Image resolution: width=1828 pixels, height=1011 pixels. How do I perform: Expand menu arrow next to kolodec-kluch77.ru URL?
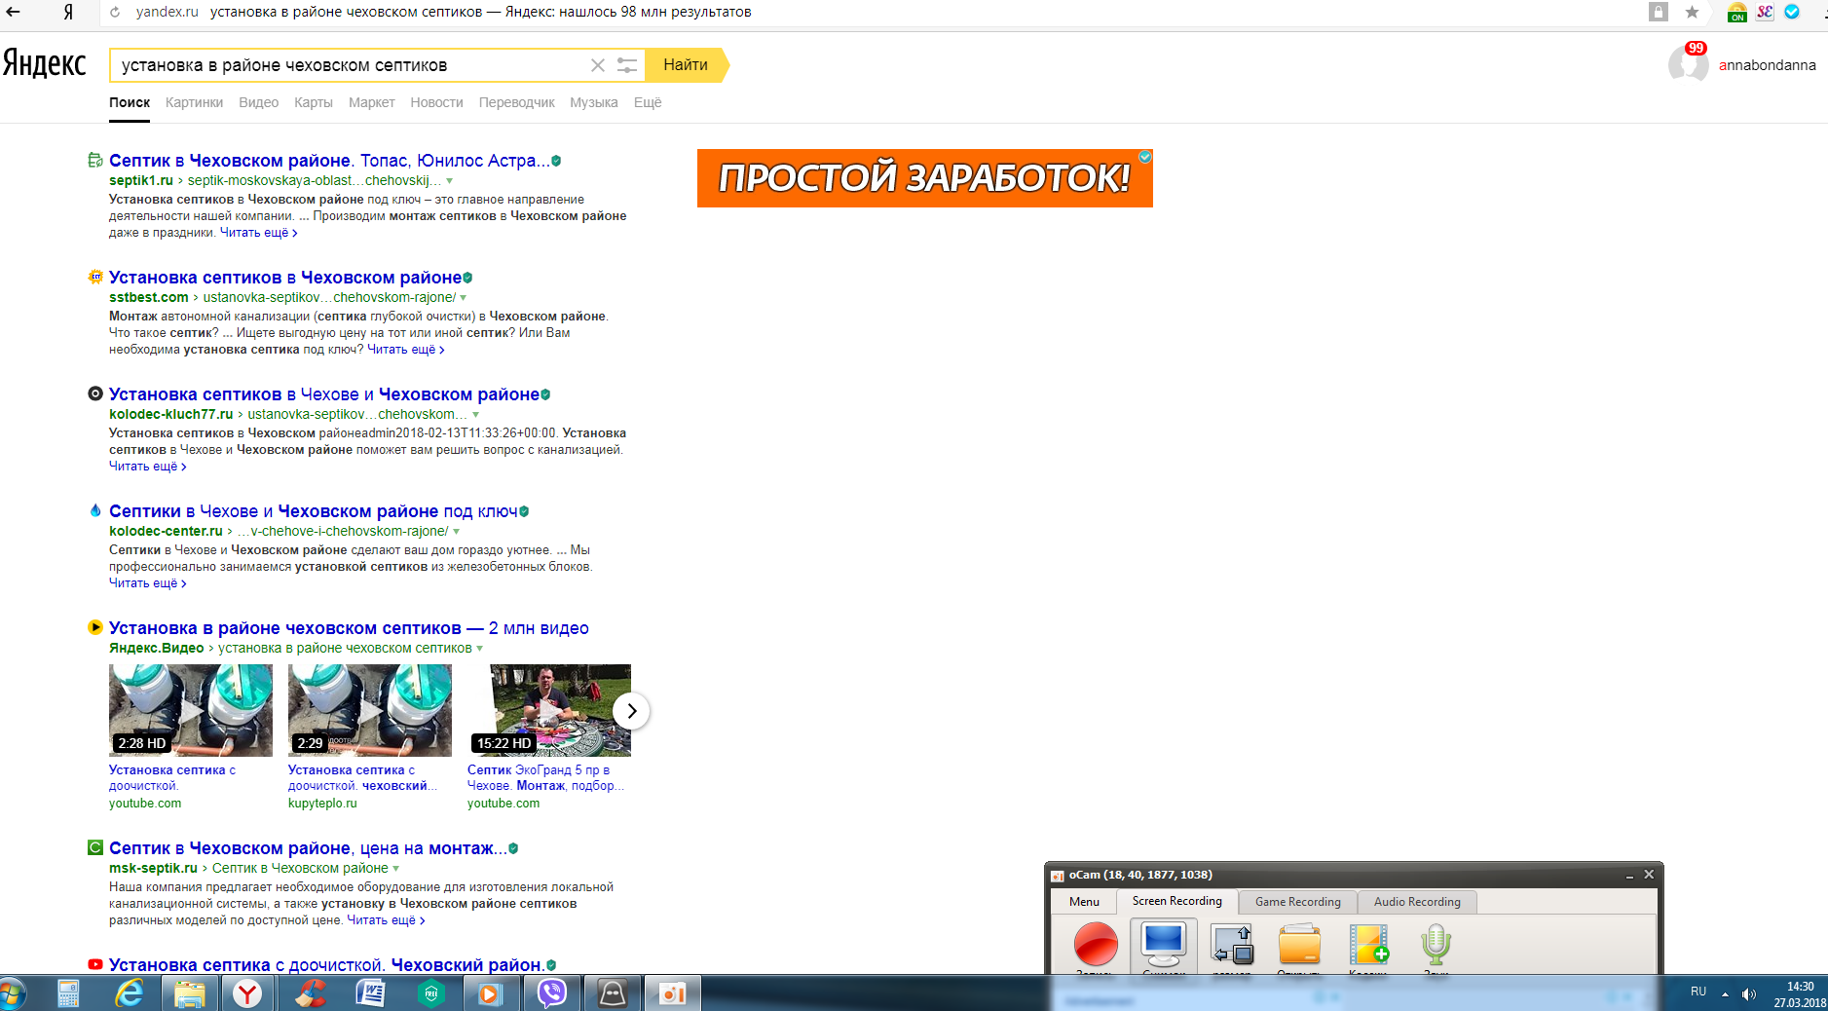click(x=475, y=415)
